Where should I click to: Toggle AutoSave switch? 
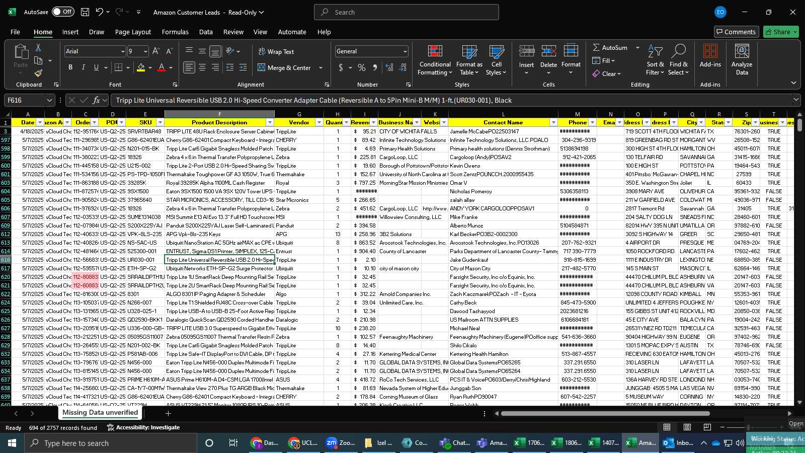(62, 12)
